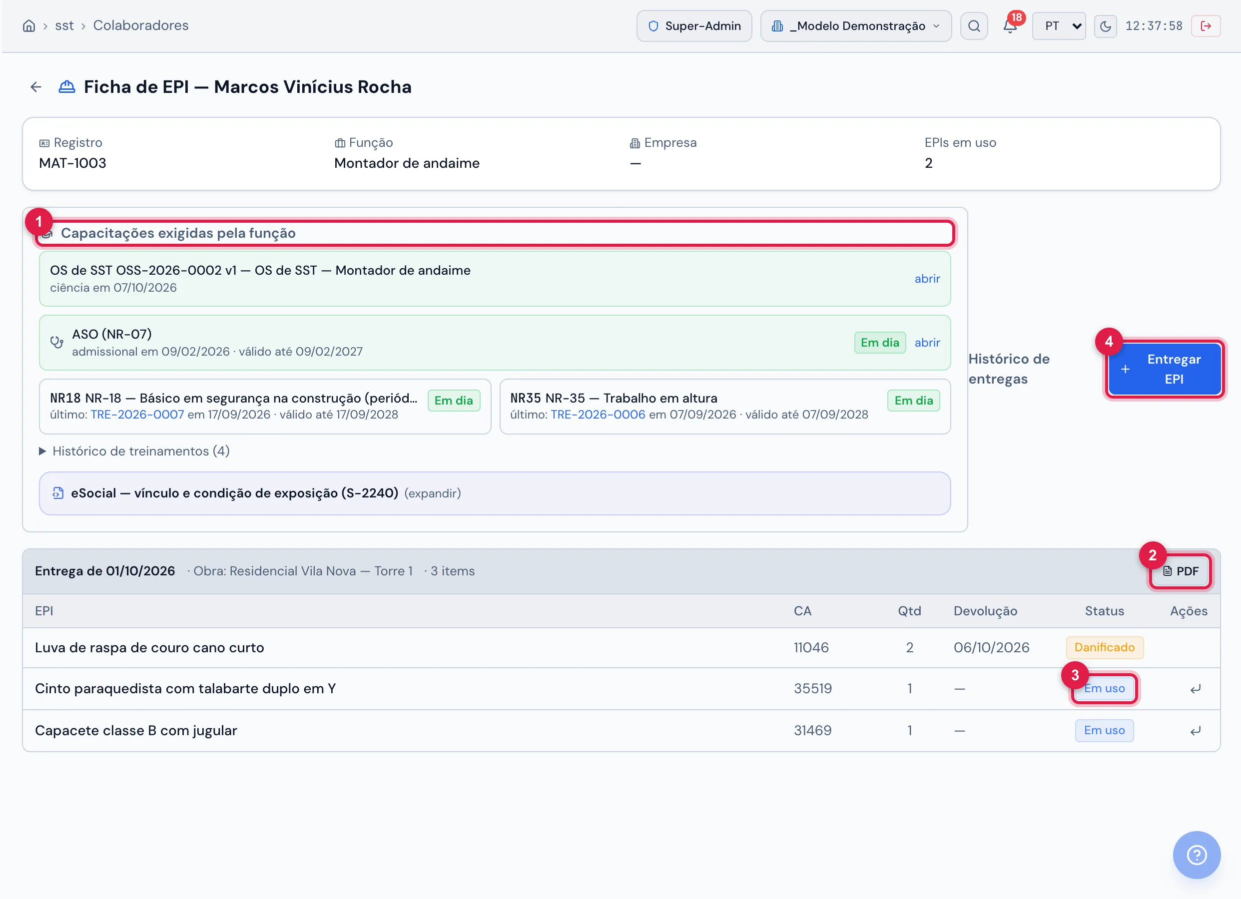Image resolution: width=1241 pixels, height=899 pixels.
Task: Click CA number 35519
Action: (812, 689)
